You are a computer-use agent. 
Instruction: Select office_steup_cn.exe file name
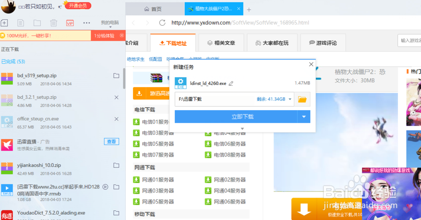point(38,119)
